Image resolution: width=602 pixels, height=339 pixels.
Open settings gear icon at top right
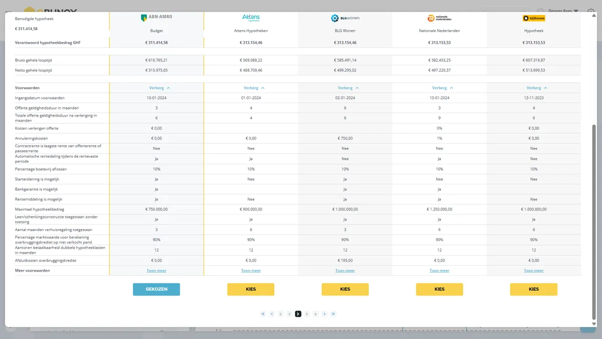pos(590,11)
